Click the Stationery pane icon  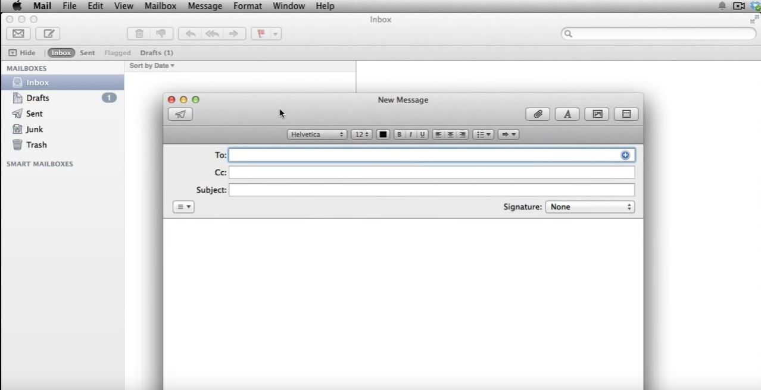tap(626, 114)
